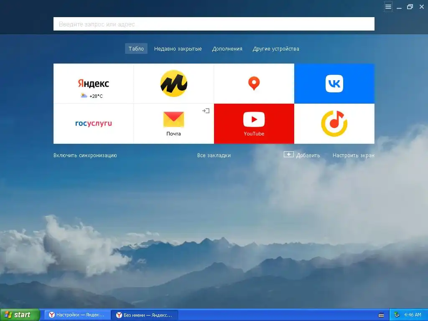The image size is (428, 321).
Task: Switch to Настройки — Яндекс taskbar window
Action: coord(77,315)
